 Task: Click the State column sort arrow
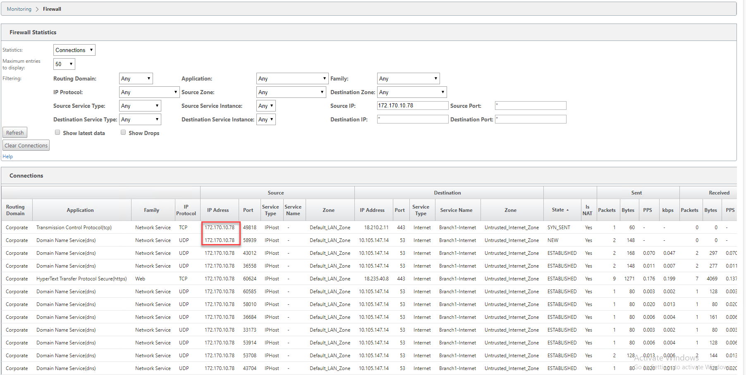(567, 210)
